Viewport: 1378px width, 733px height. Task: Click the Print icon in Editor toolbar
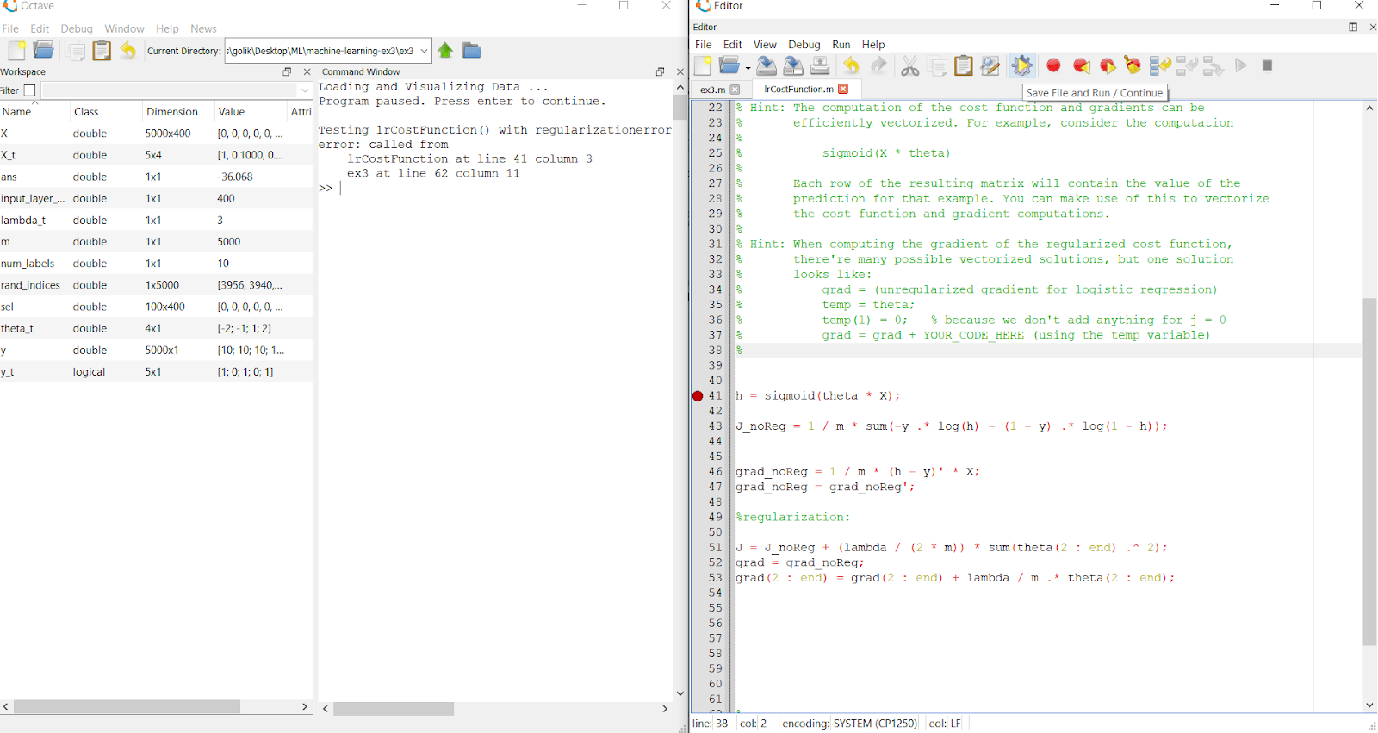pyautogui.click(x=820, y=65)
